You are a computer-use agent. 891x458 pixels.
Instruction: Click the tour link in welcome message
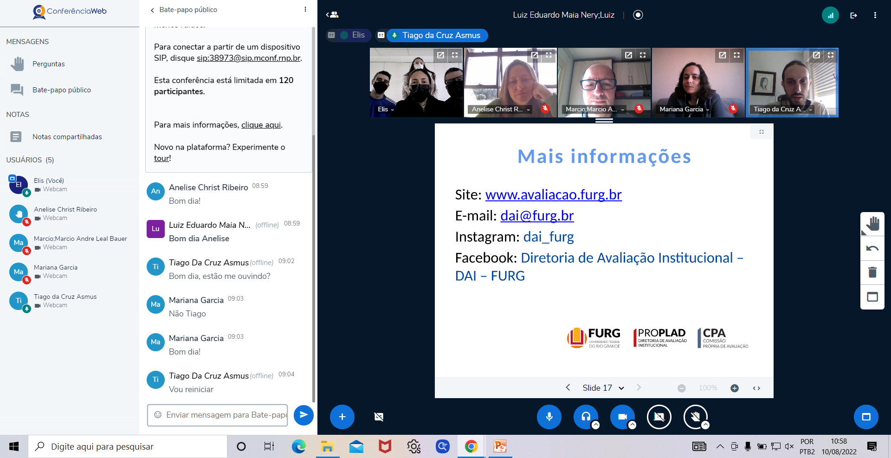pyautogui.click(x=162, y=158)
